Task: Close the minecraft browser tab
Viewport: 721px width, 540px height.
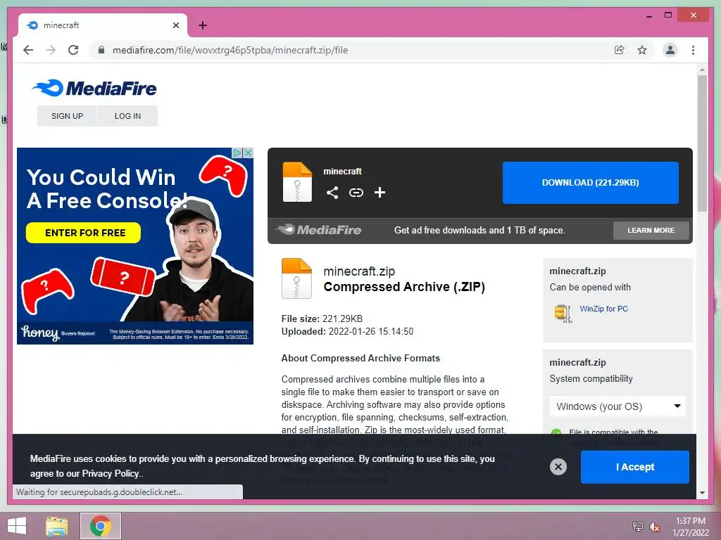Action: tap(175, 25)
